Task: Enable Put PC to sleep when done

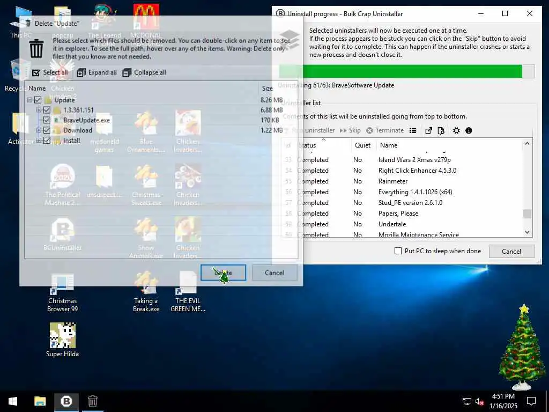Action: click(398, 251)
